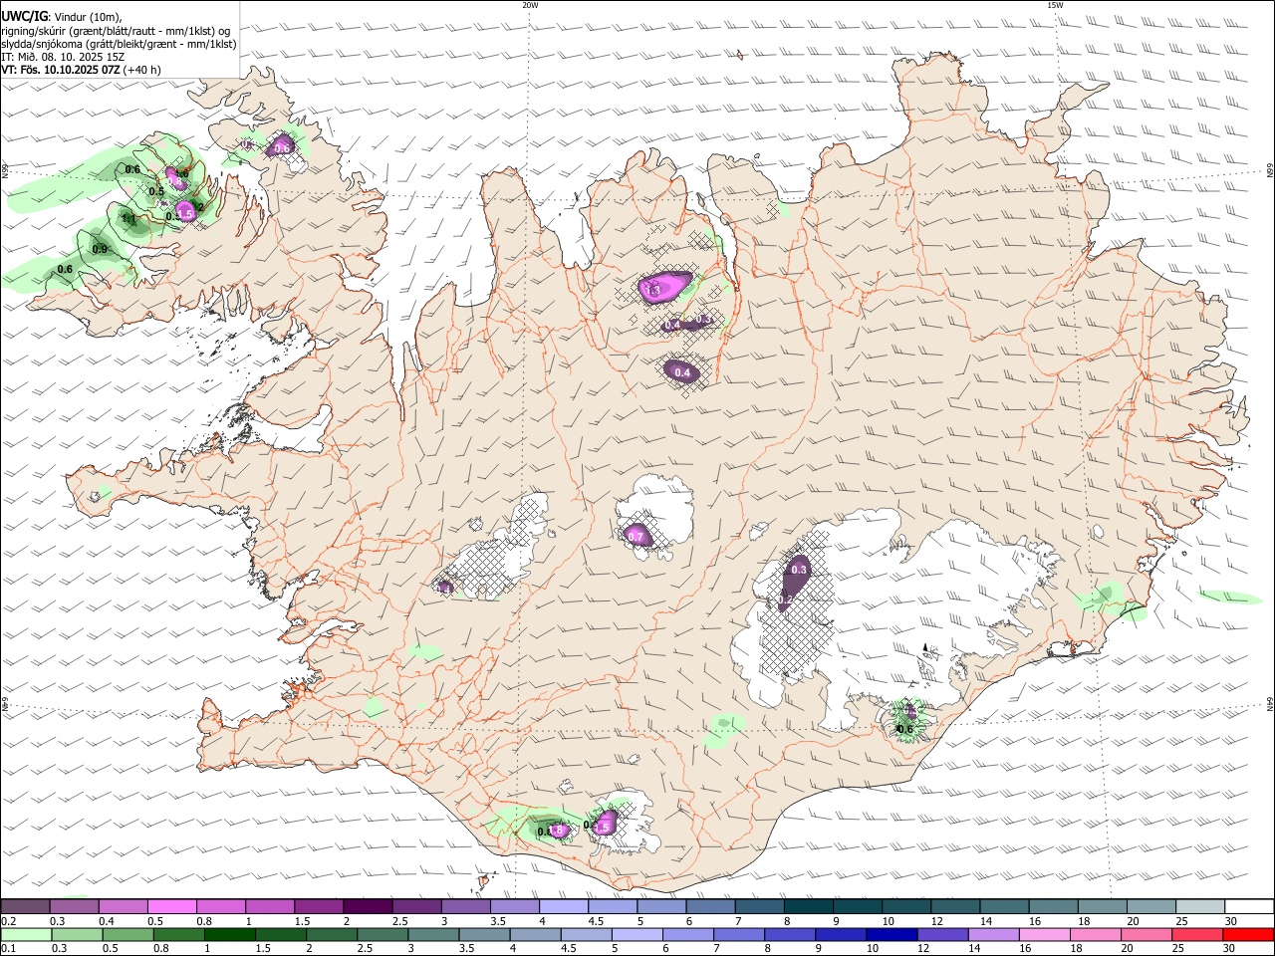Viewport: 1275px width, 956px height.
Task: Click the pale grey swatch labelled 25
Action: point(1198,906)
